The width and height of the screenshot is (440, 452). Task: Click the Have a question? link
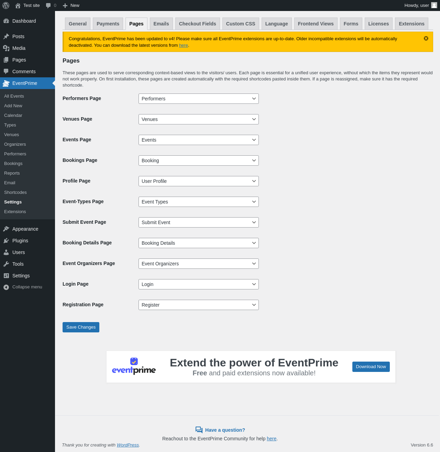(225, 430)
